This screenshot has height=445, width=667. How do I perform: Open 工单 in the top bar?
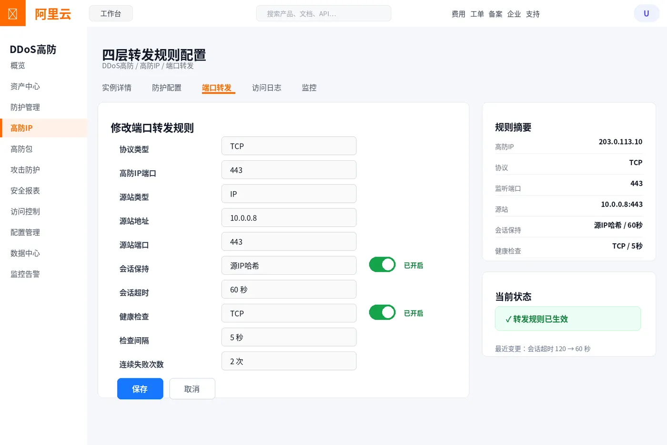(x=477, y=14)
